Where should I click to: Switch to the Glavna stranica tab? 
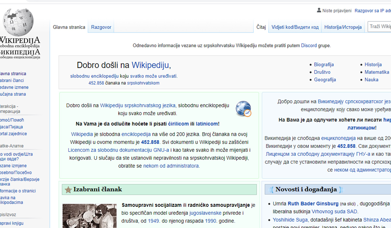(69, 27)
